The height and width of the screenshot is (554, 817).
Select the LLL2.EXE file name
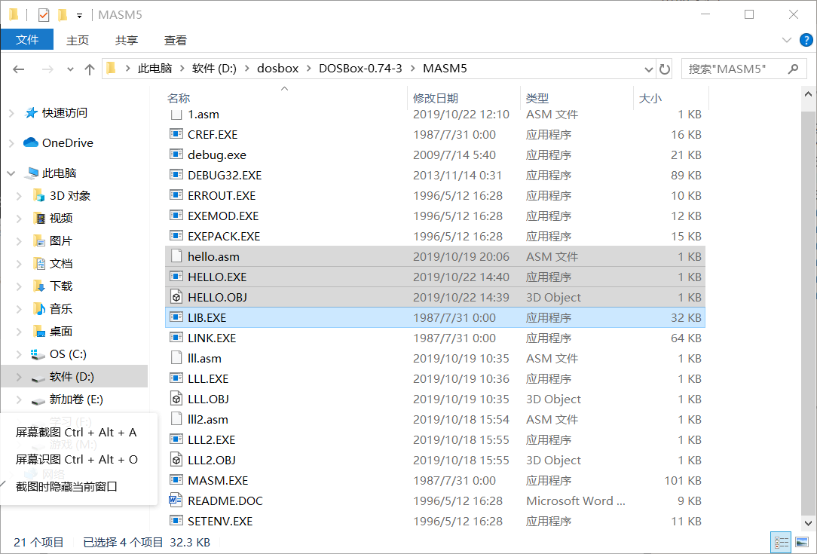[212, 439]
